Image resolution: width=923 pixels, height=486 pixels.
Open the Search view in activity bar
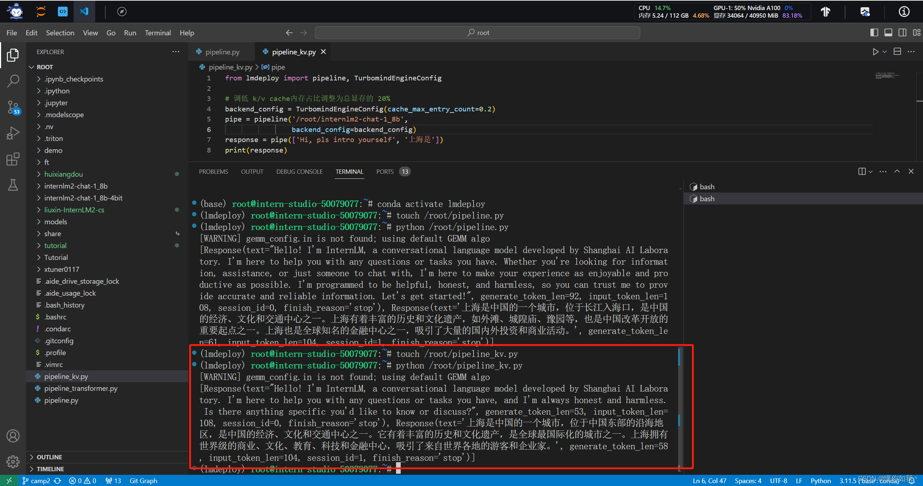pyautogui.click(x=13, y=81)
